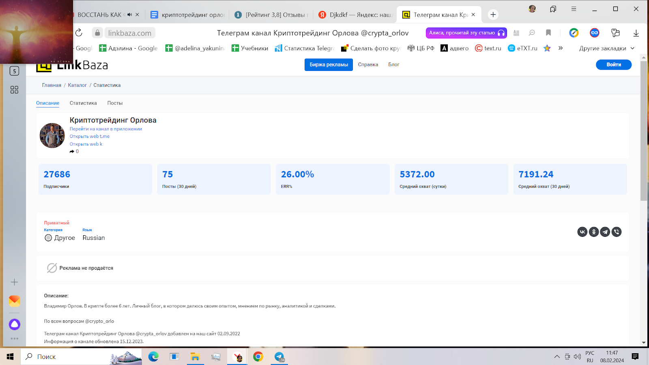The image size is (649, 365).
Task: Switch to Рейтинг 3,8 Отзывы tab
Action: click(x=271, y=15)
